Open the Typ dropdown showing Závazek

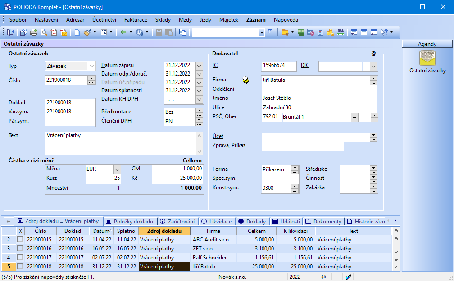[x=91, y=66]
